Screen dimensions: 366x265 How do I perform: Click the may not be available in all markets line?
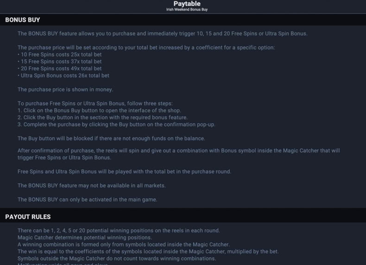point(92,186)
